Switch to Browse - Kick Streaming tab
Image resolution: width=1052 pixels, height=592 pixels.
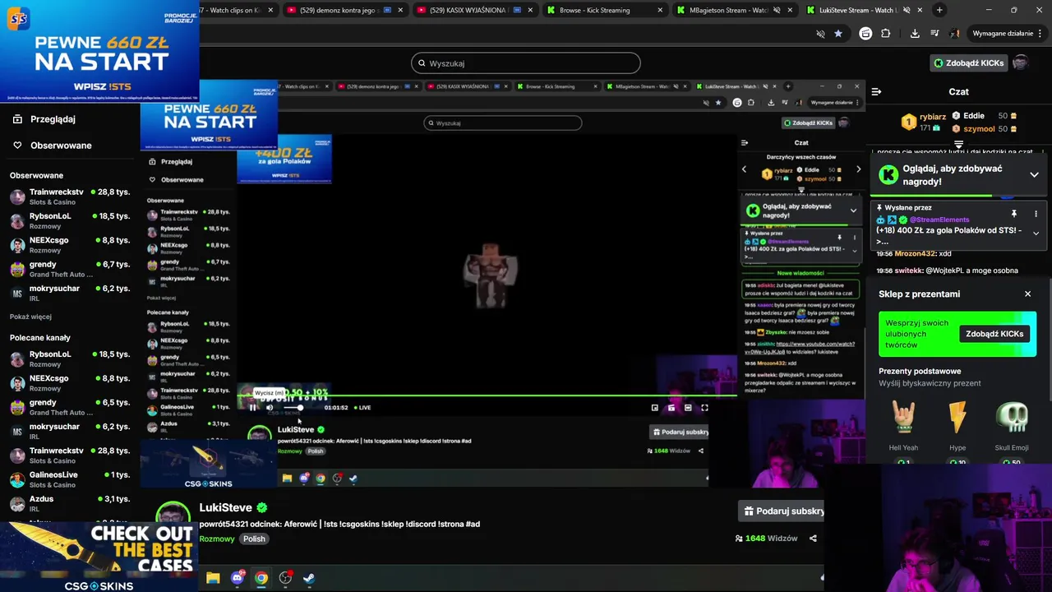pos(605,10)
